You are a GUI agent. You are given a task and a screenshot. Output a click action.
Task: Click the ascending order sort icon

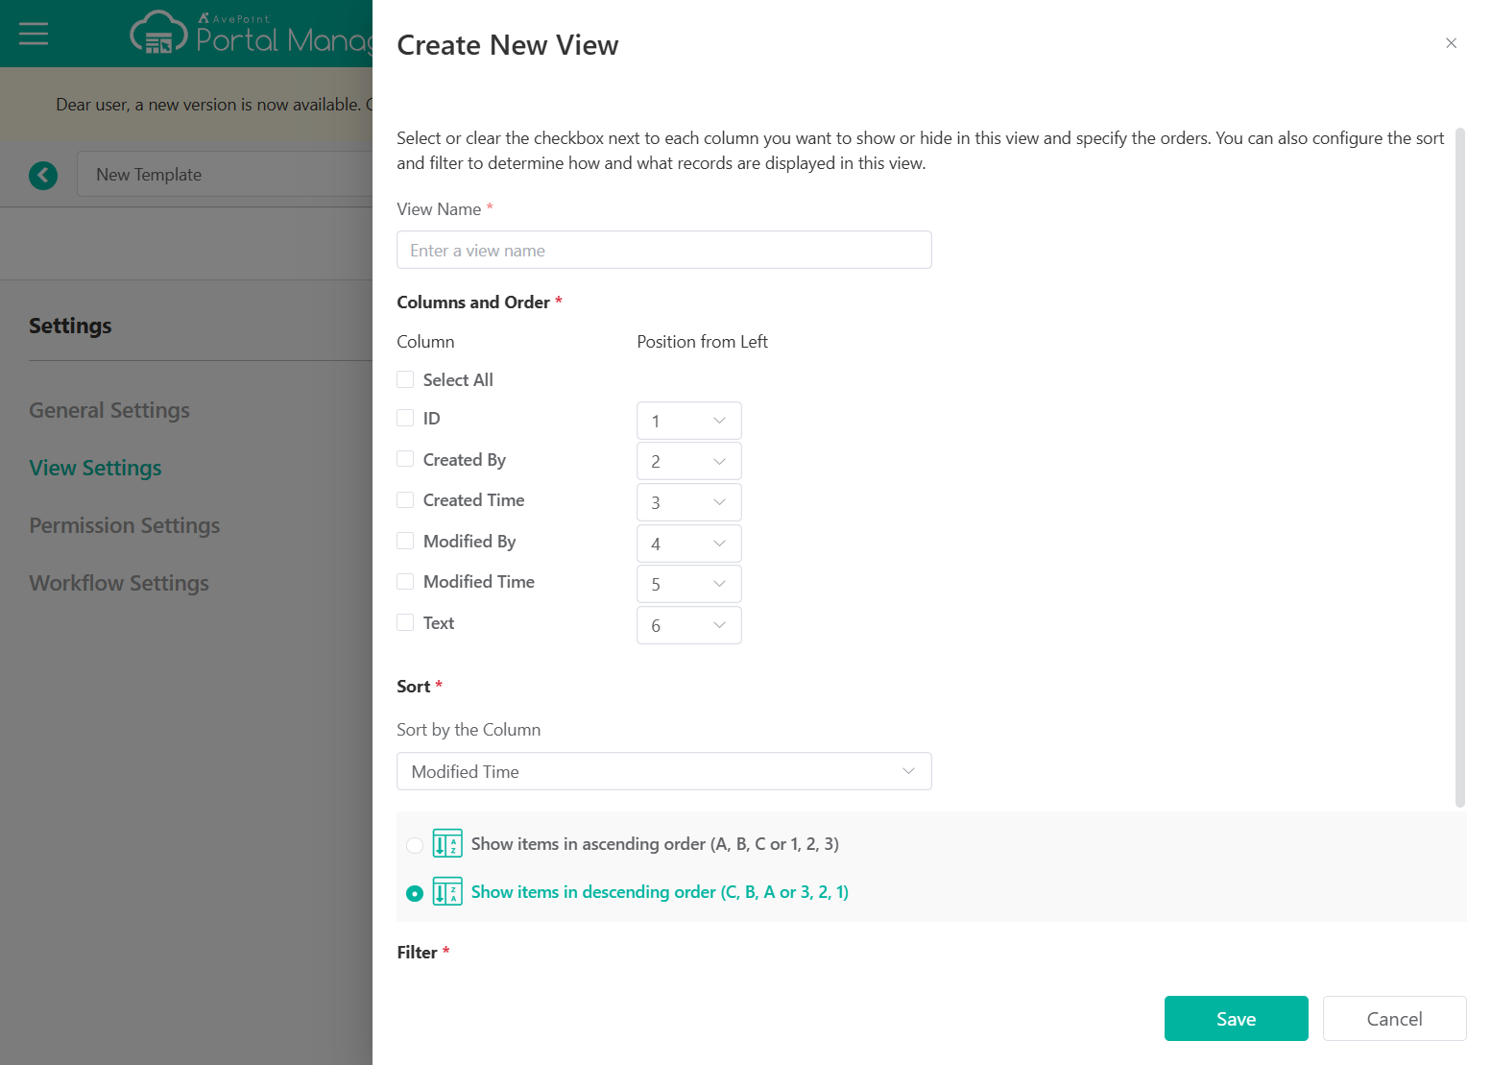pos(447,844)
